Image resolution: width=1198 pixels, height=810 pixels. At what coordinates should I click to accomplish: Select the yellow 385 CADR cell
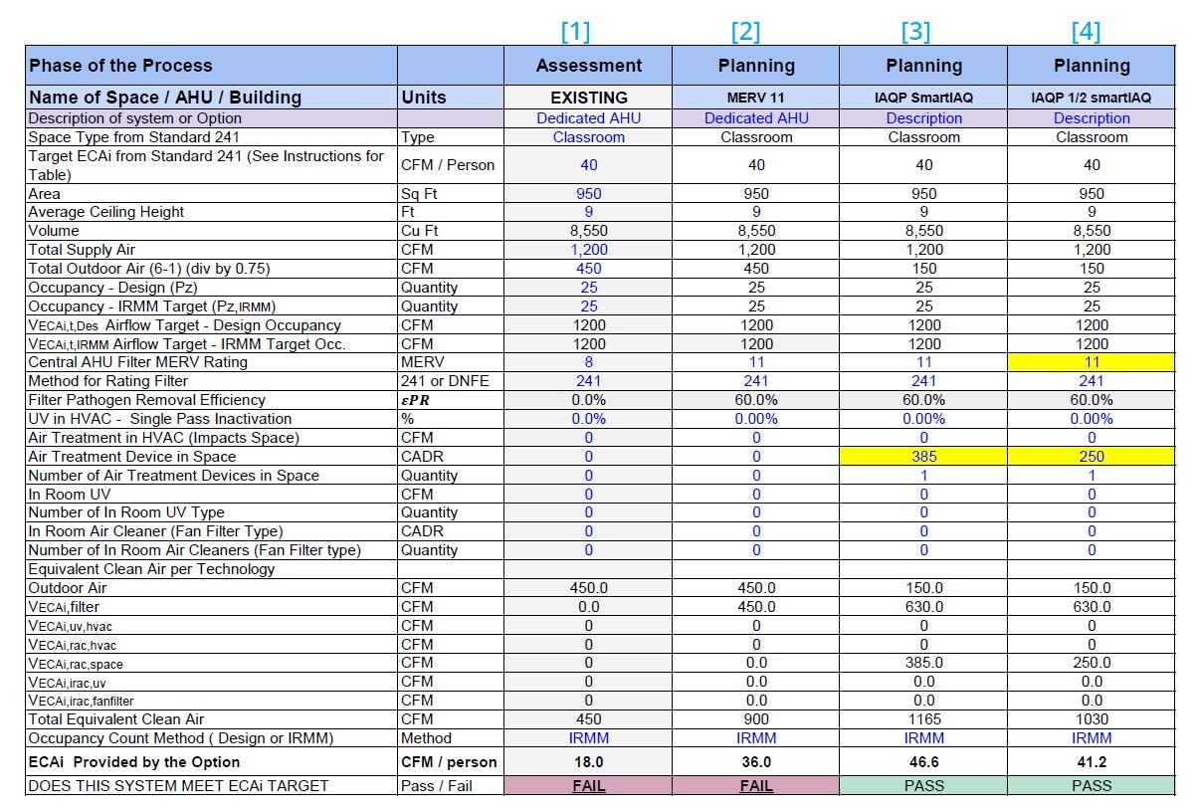(x=924, y=457)
